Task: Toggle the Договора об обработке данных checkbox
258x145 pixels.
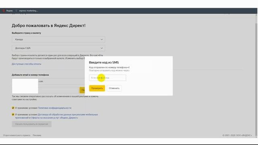Action: [x=13, y=114]
